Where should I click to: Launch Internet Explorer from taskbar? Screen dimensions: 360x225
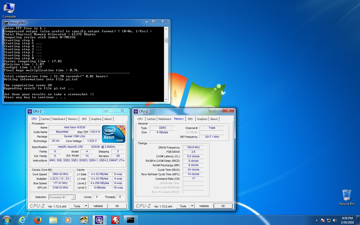coord(22,220)
